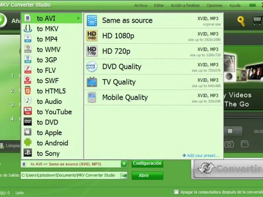
Task: Click the Apple logo icon
Action: click(28, 132)
